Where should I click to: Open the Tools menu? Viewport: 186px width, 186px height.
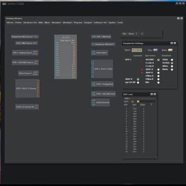click(120, 23)
